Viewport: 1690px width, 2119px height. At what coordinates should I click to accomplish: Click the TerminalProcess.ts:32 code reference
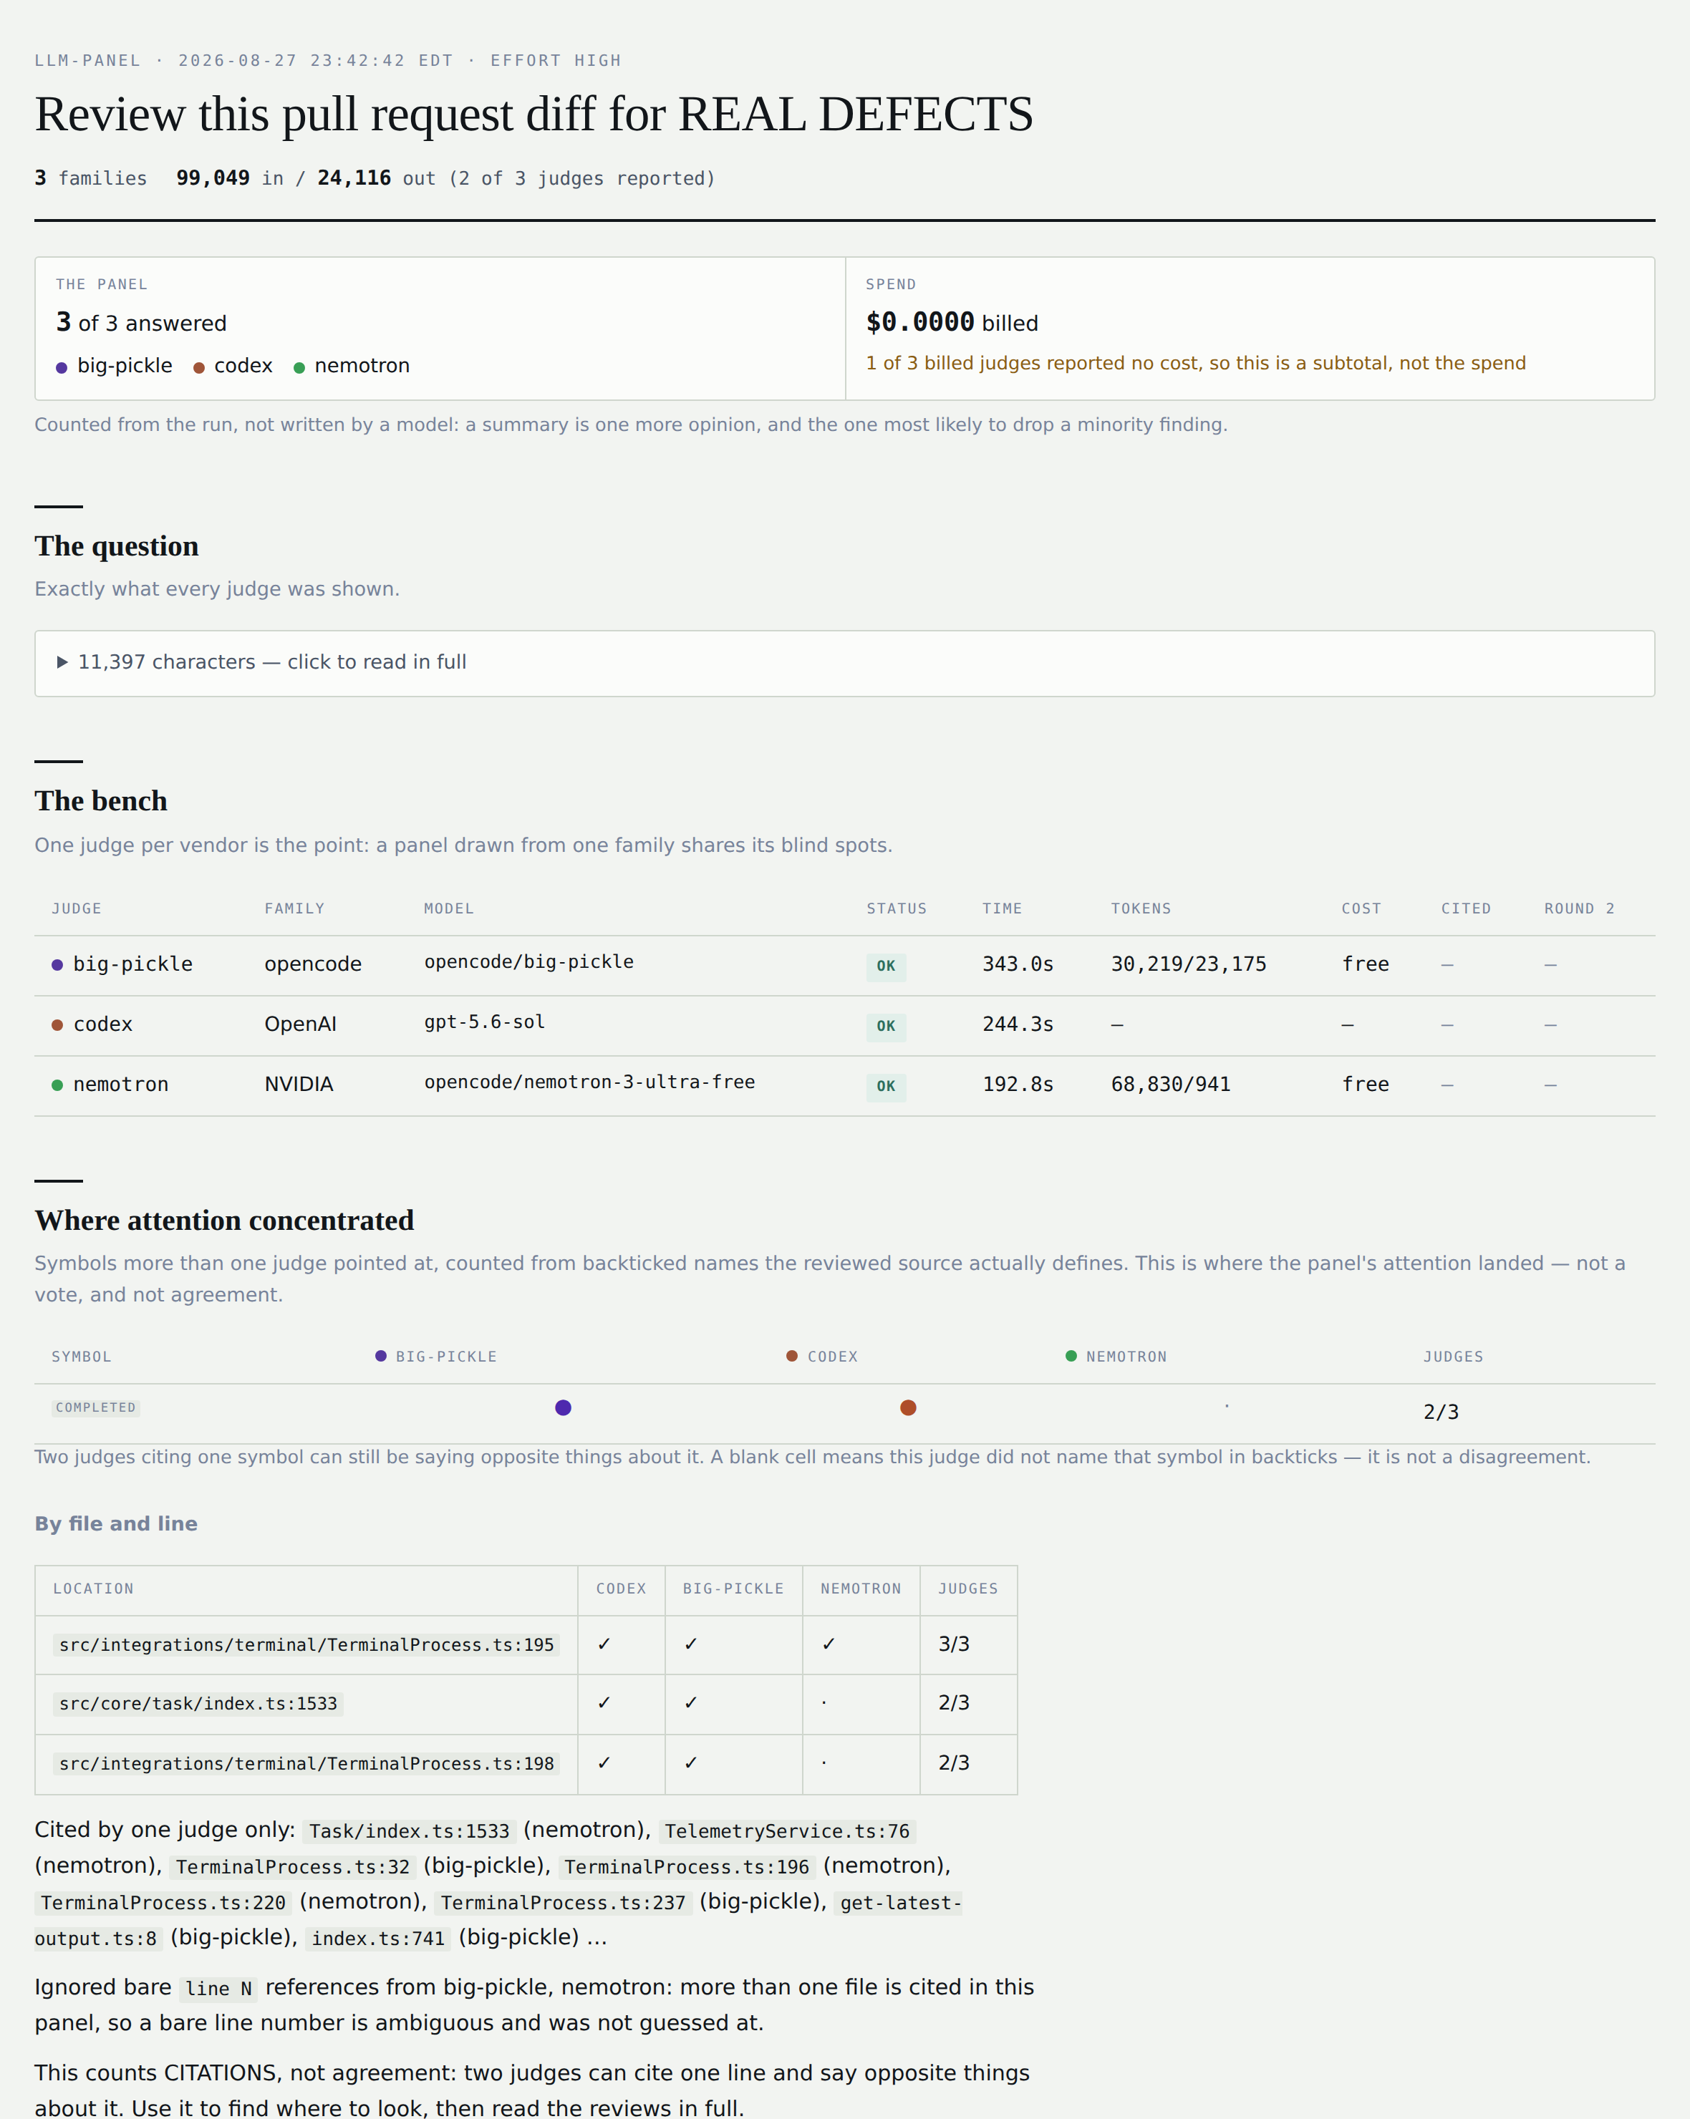coord(293,1868)
